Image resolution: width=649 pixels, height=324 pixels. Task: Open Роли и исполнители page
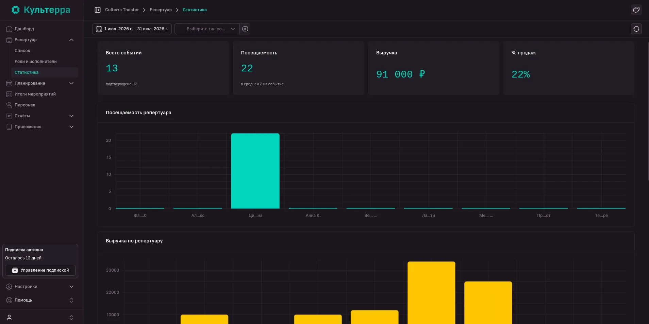tap(36, 62)
